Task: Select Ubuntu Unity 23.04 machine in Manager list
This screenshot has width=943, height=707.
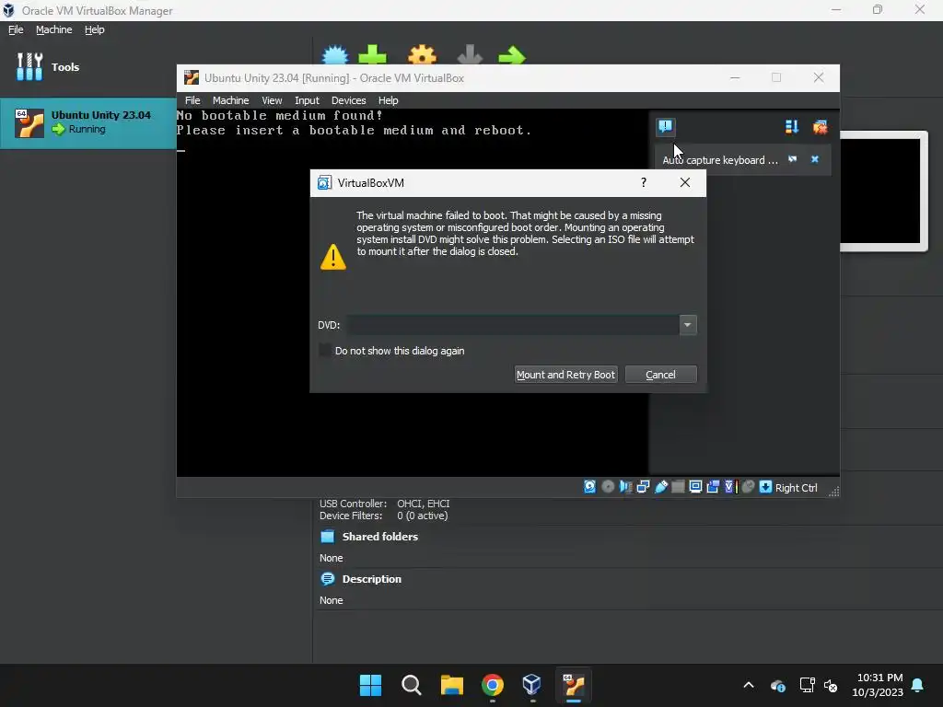Action: pos(88,122)
